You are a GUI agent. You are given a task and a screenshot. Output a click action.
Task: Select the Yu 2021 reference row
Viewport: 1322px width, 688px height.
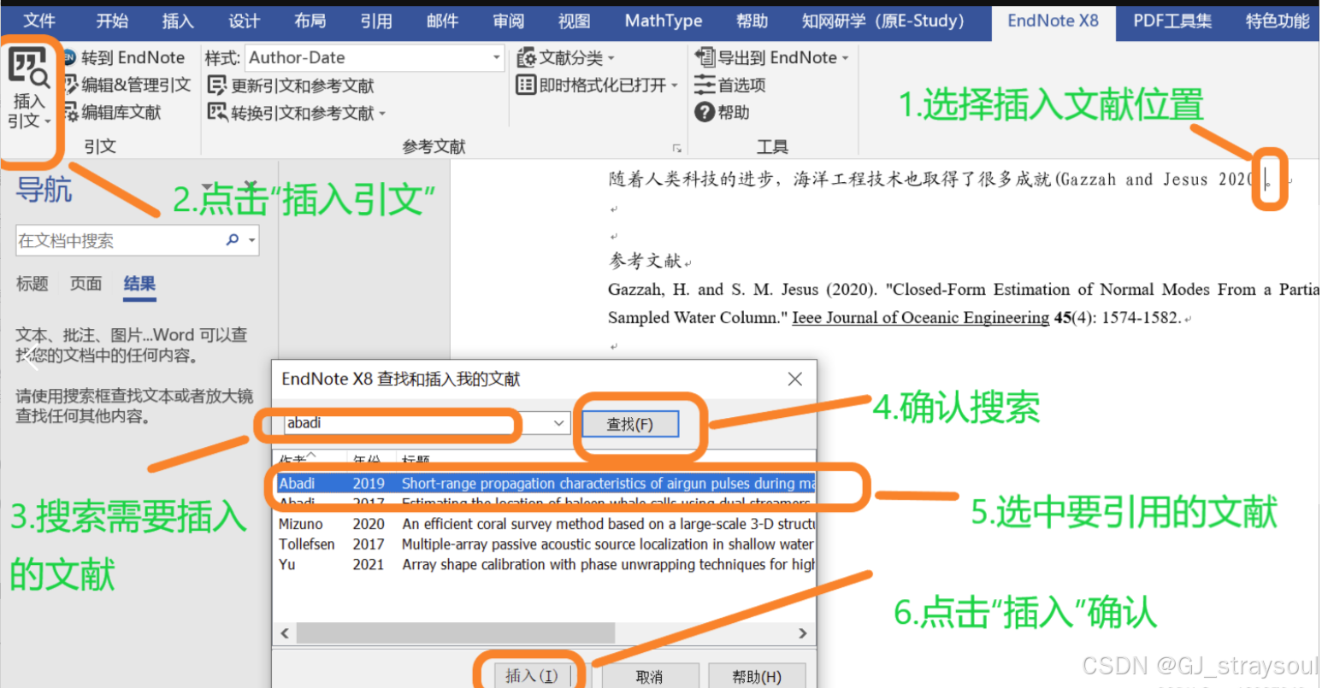(545, 565)
